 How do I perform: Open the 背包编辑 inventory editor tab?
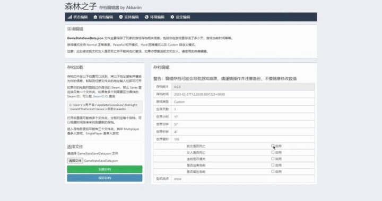[103, 17]
